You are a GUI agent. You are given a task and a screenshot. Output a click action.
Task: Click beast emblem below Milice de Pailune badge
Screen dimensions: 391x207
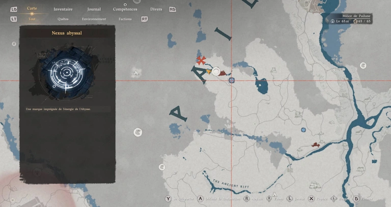(363, 65)
